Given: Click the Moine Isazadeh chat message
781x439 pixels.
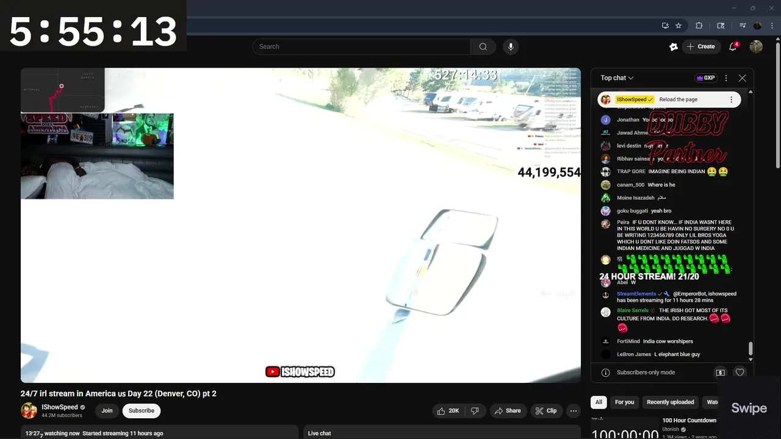Looking at the screenshot, I should click(633, 198).
